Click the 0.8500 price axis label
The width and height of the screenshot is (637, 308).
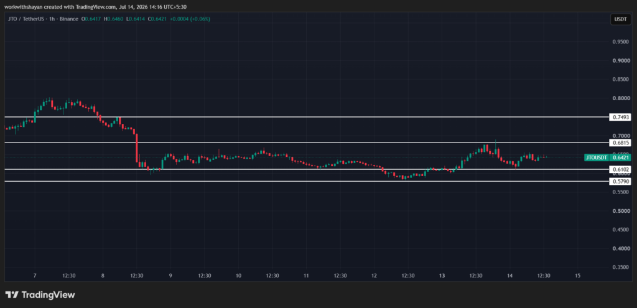coord(621,80)
